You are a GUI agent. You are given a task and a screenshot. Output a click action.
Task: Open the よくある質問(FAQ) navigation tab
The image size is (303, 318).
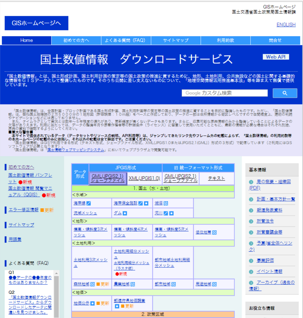(x=126, y=40)
